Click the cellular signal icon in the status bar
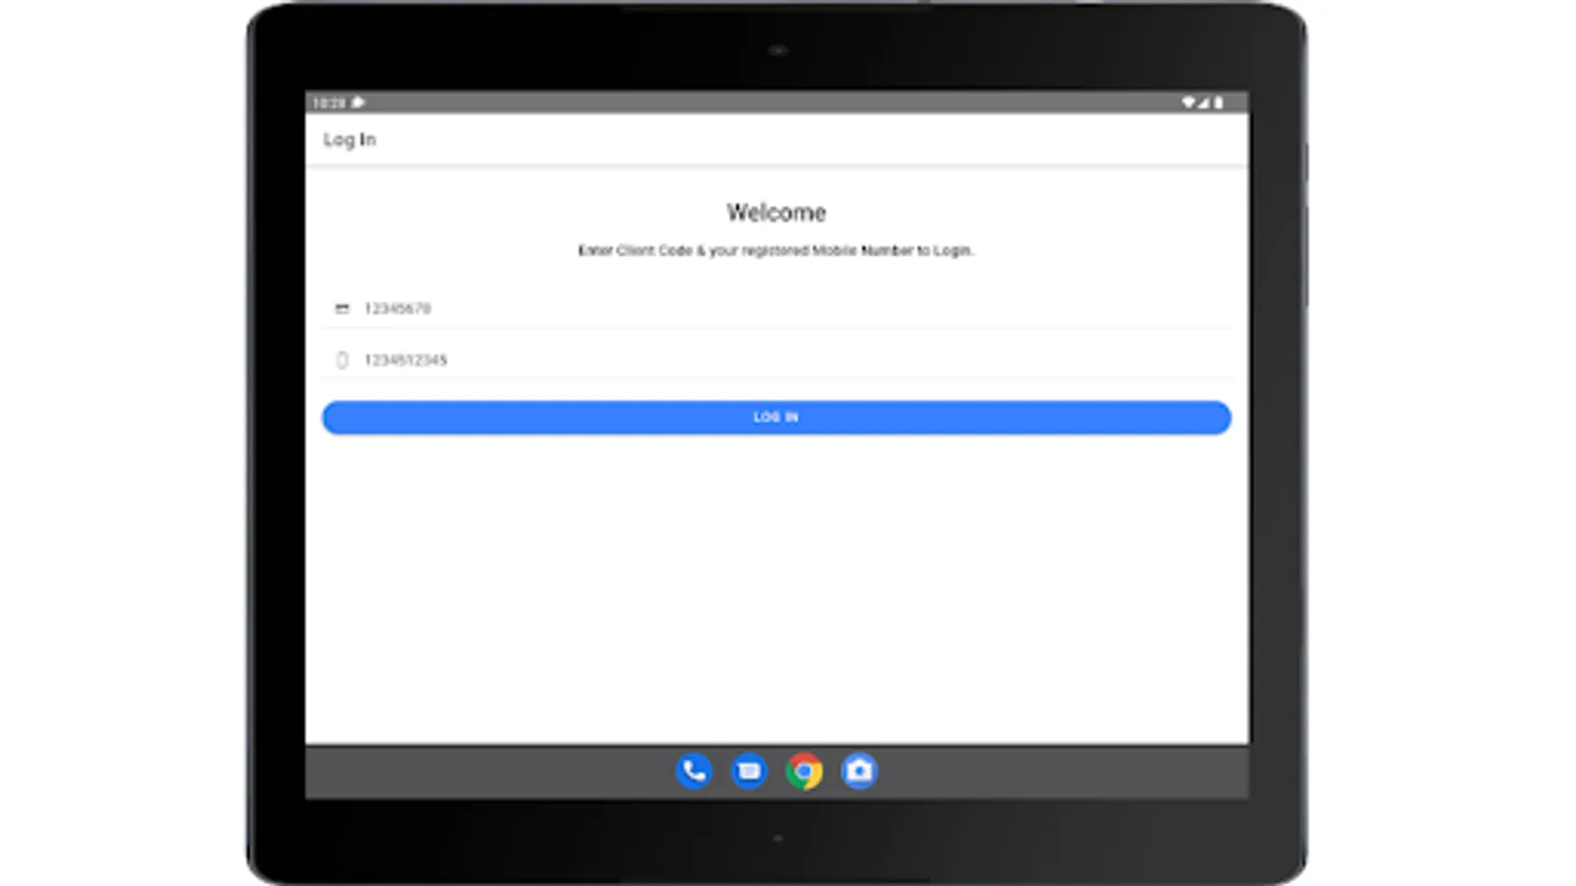Image resolution: width=1576 pixels, height=886 pixels. coord(1204,100)
